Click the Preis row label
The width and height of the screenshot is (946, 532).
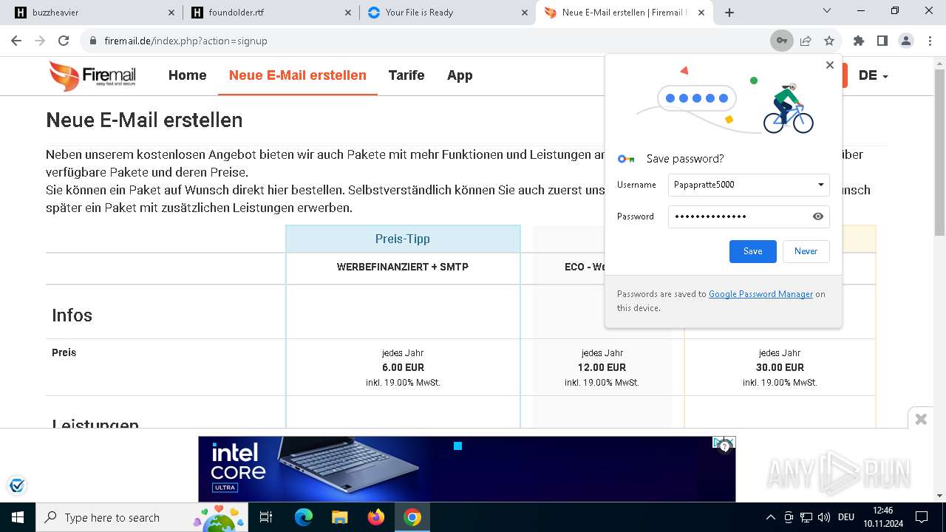point(64,352)
